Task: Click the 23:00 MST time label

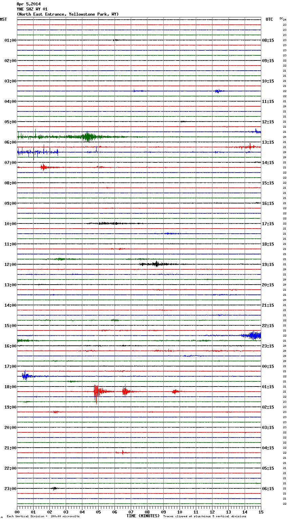Action: 11,489
